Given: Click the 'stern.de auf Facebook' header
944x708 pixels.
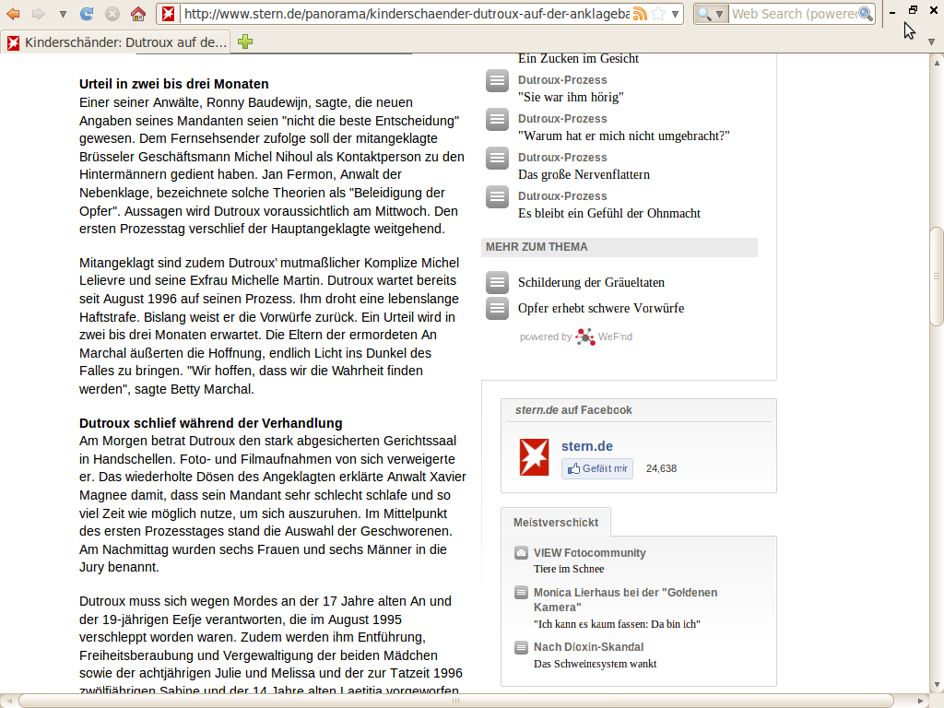Looking at the screenshot, I should tap(573, 410).
